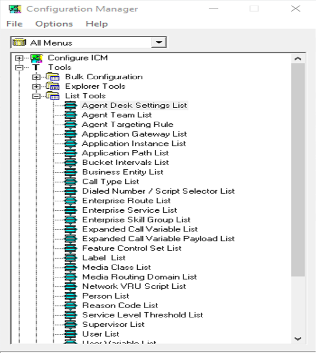
Task: Click the Configure ICM icon
Action: tap(37, 58)
